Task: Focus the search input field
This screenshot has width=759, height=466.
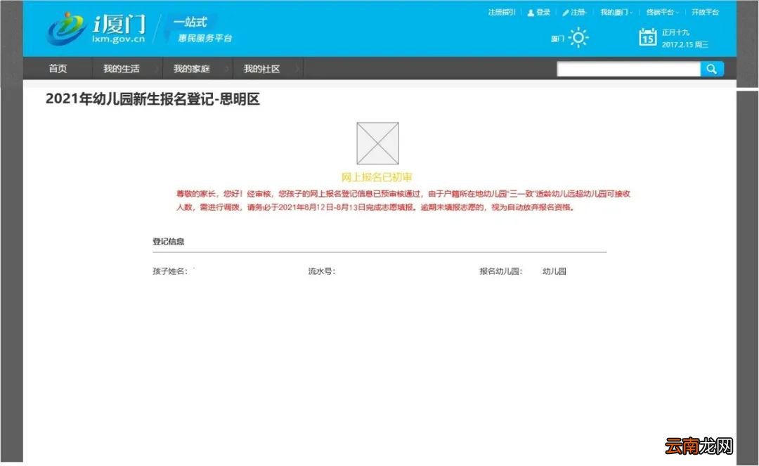Action: (x=628, y=69)
